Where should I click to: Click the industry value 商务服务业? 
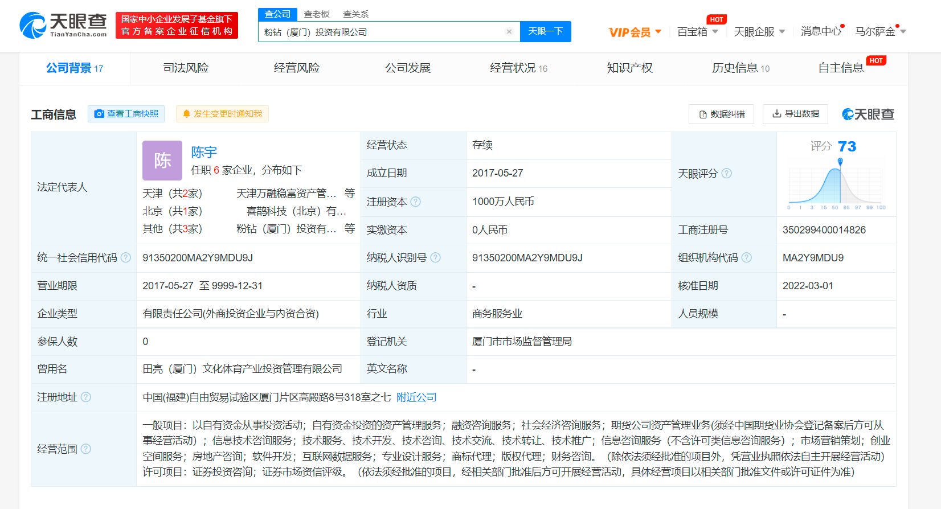[497, 314]
